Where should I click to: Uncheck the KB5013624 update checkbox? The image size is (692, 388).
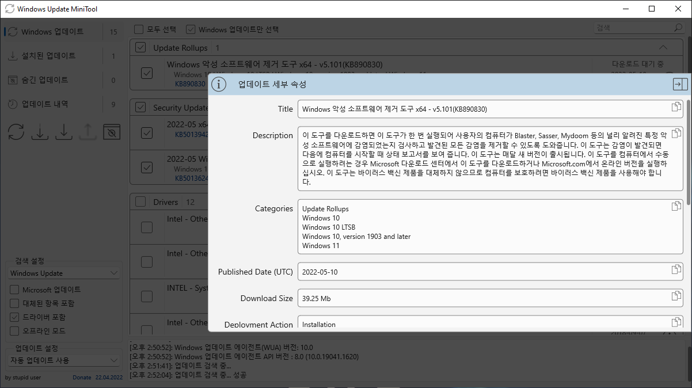coord(147,168)
